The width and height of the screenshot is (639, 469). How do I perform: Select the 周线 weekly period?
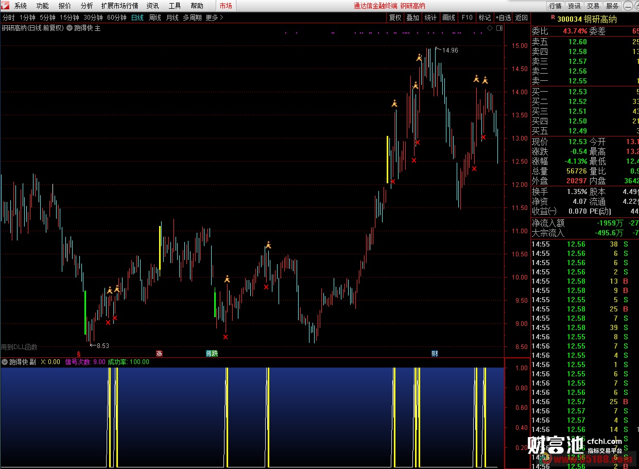coord(155,18)
